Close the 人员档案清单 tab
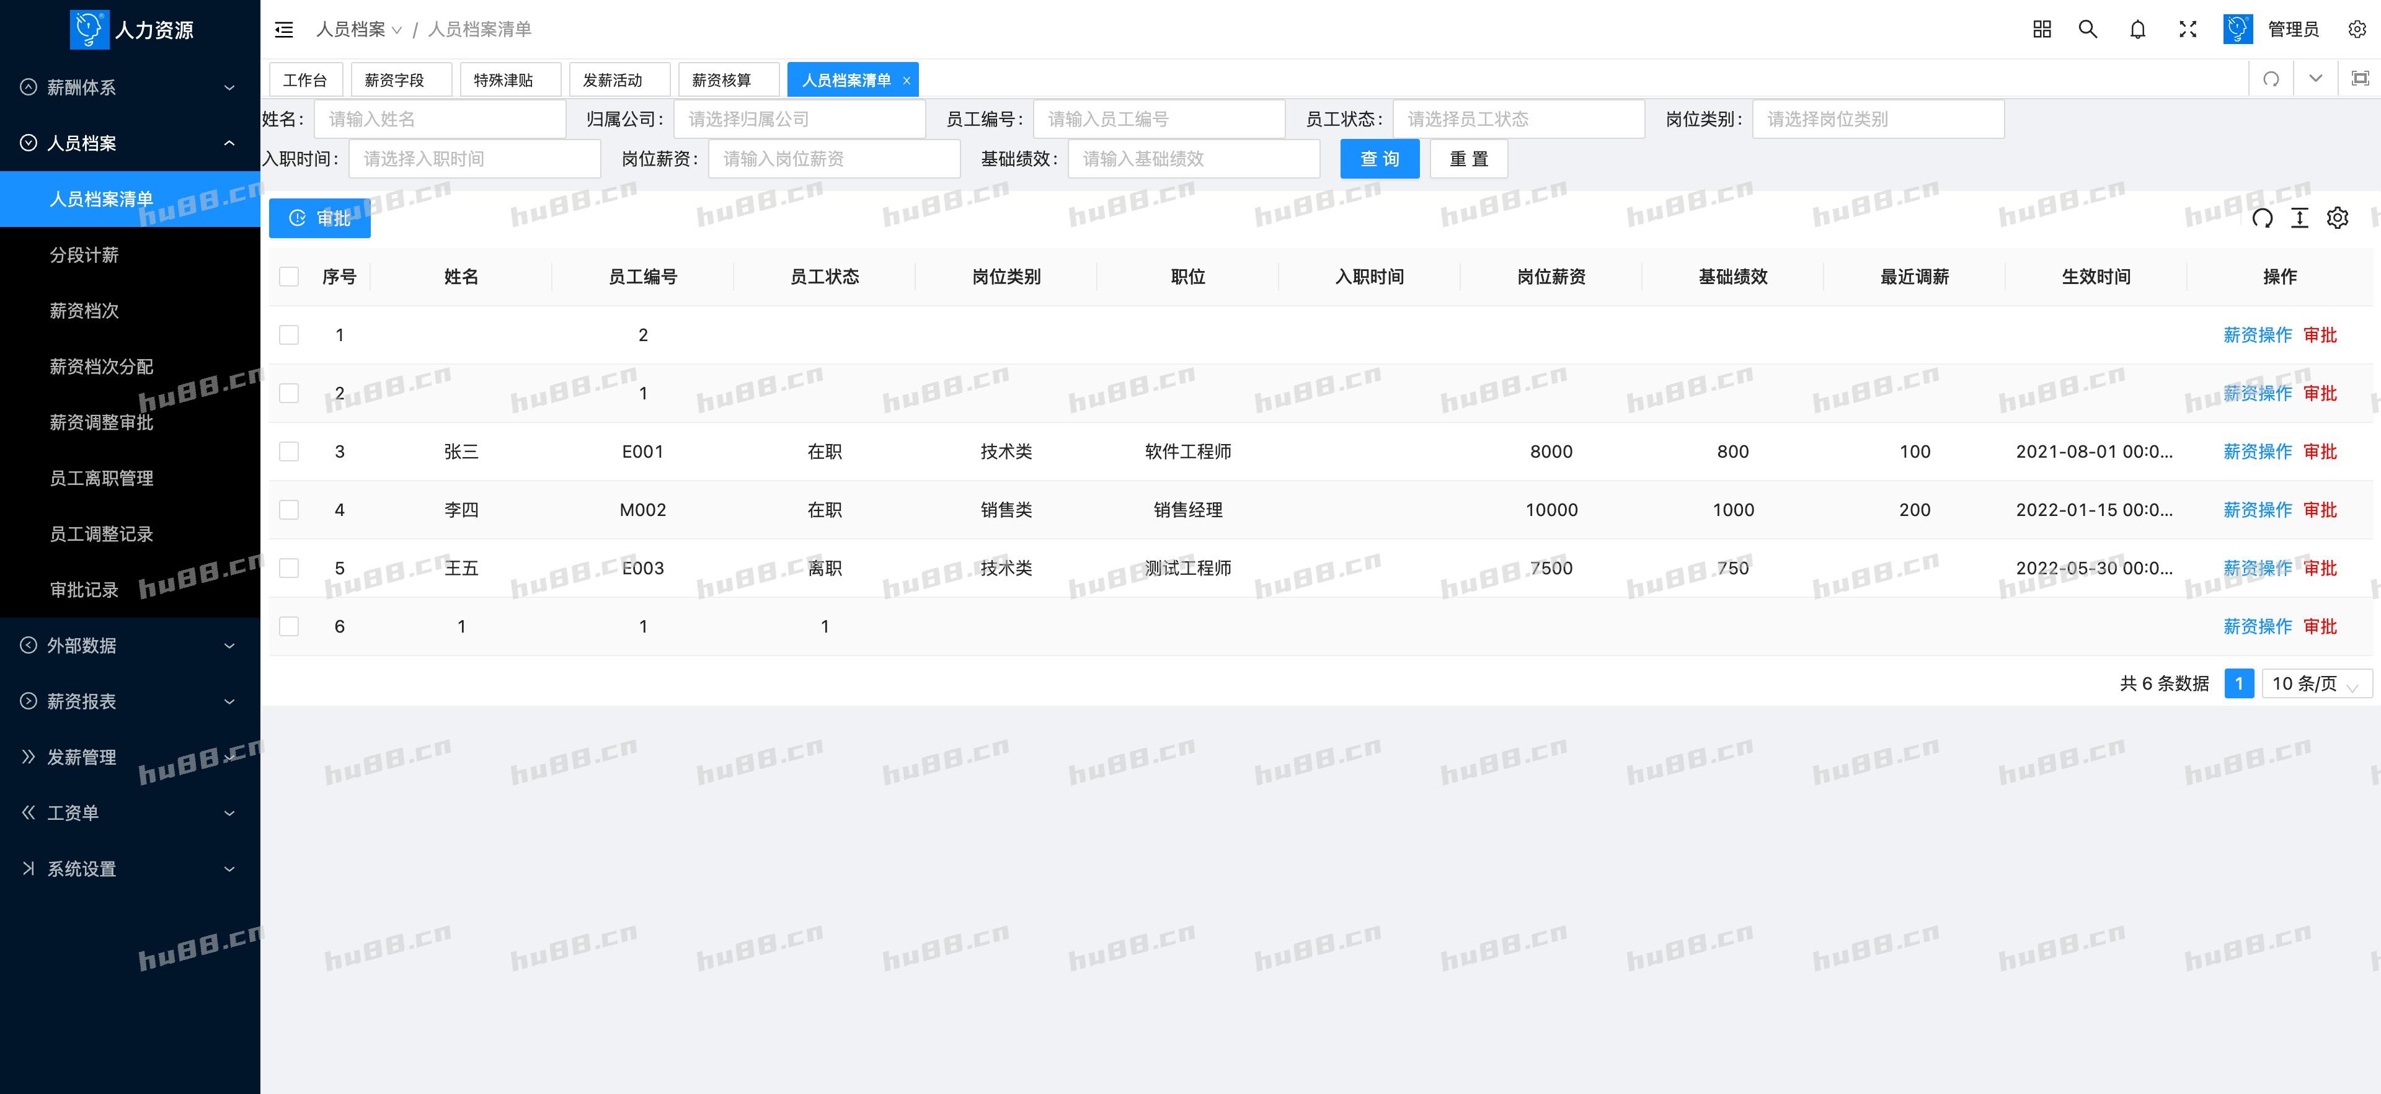The width and height of the screenshot is (2381, 1094). point(907,81)
